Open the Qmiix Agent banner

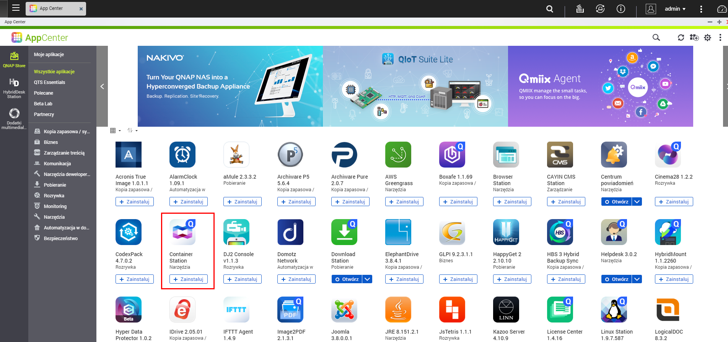[x=601, y=86]
